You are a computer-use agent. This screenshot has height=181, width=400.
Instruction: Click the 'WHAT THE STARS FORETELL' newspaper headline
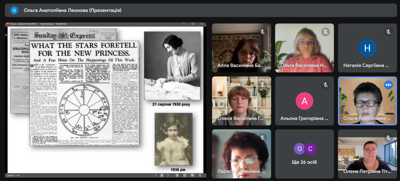pos(84,49)
